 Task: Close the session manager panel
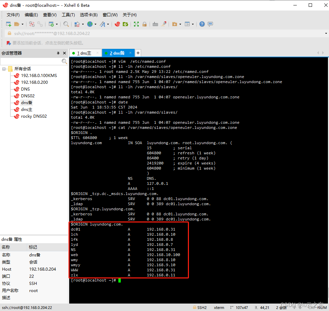tap(64, 53)
